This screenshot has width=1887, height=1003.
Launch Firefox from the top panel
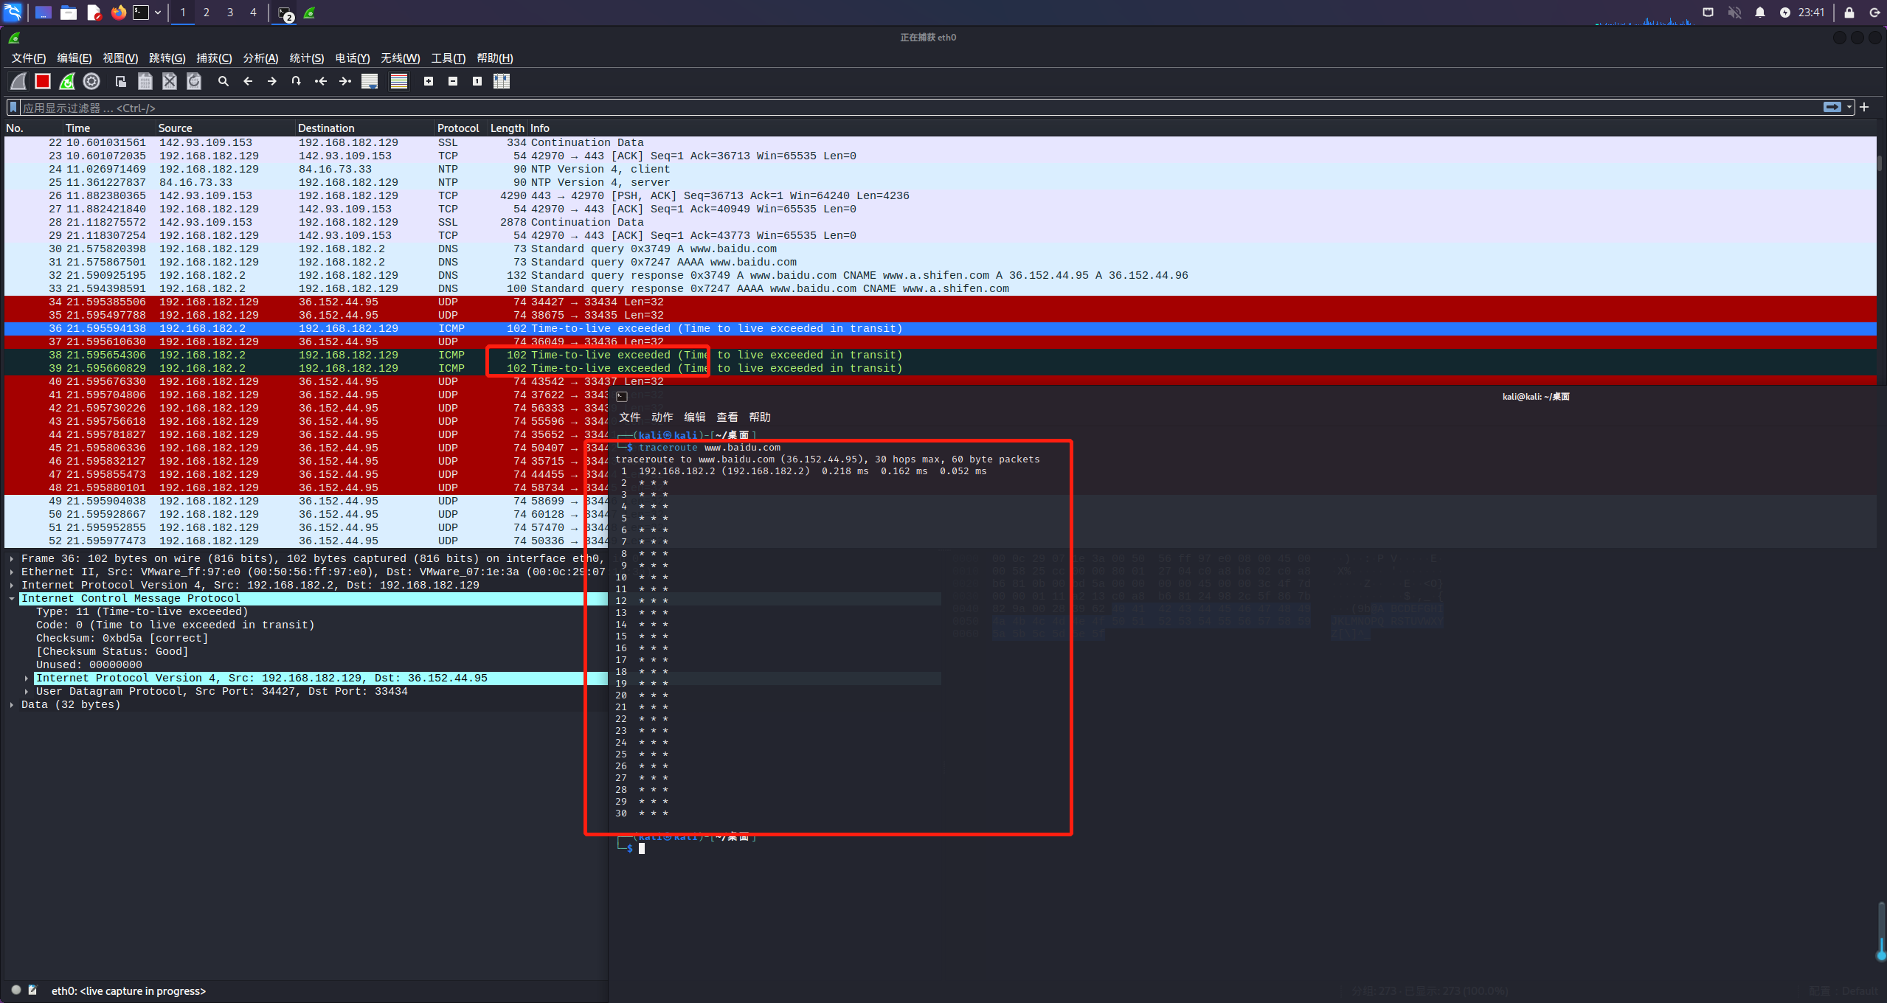pos(118,13)
